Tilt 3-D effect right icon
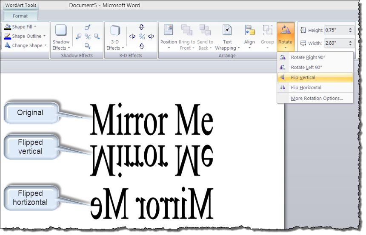 pos(151,37)
